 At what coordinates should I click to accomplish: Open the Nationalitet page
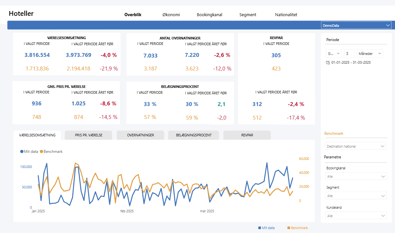point(286,15)
